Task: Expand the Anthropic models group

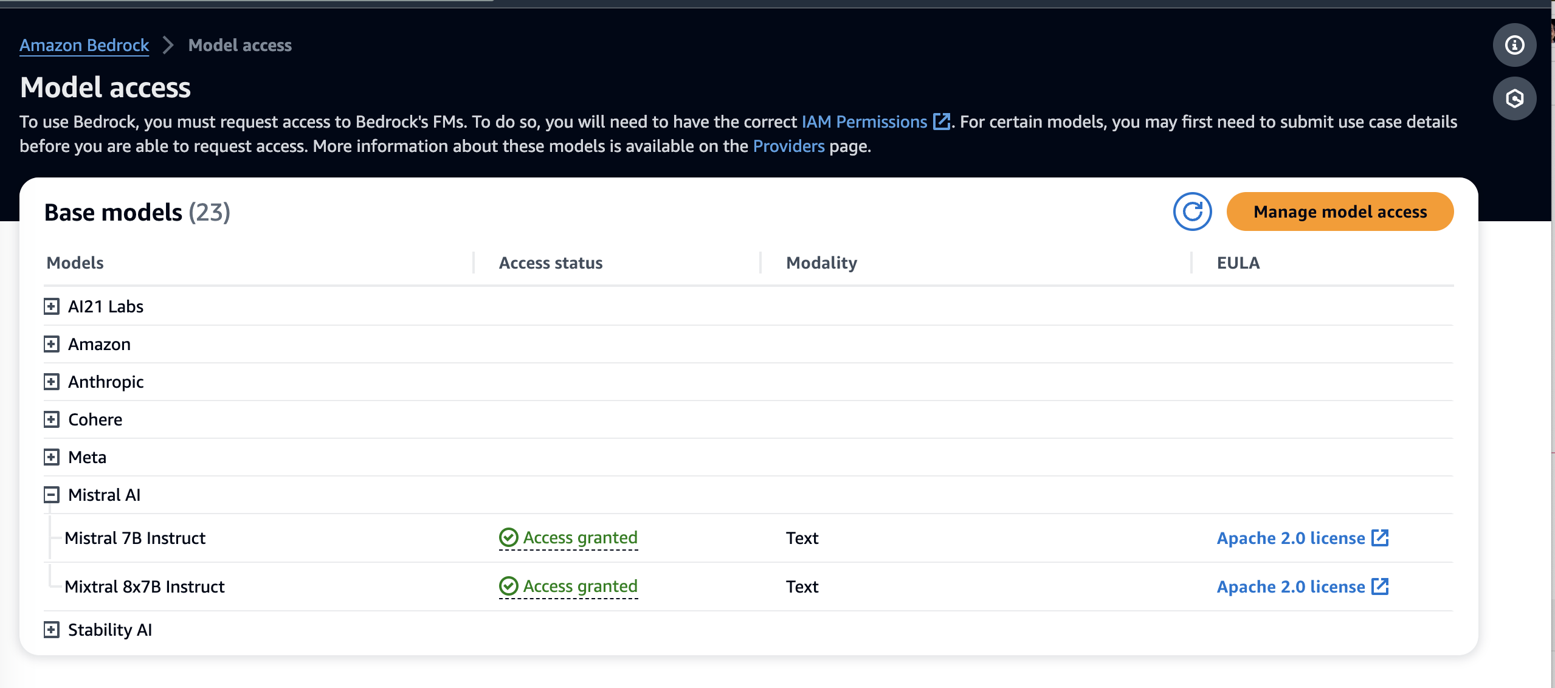Action: [52, 382]
